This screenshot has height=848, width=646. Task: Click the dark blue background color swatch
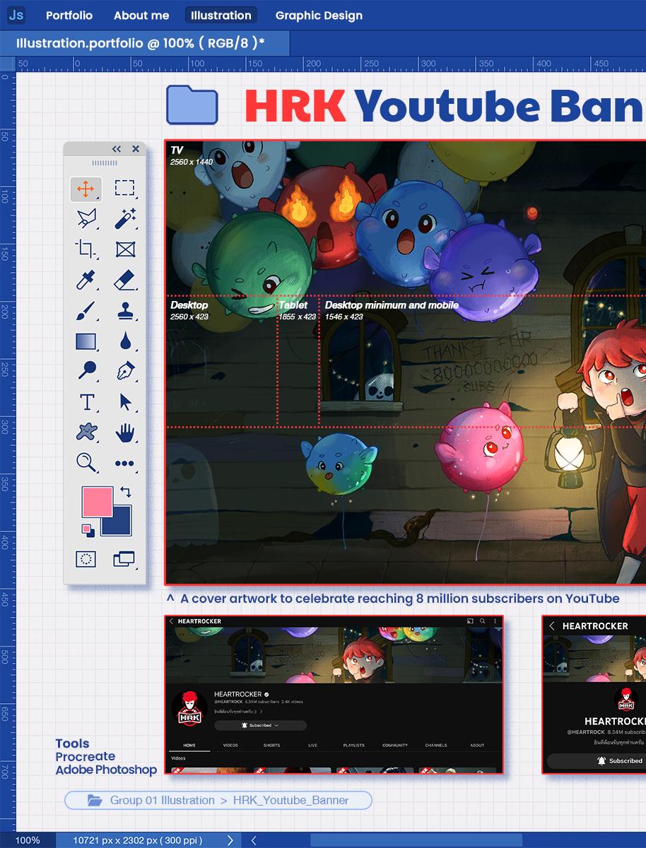120,524
